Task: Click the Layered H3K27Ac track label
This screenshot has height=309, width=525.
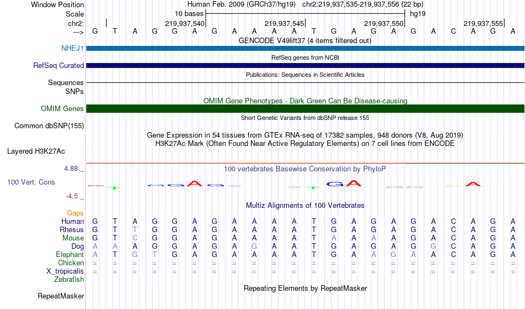Action: coord(36,151)
